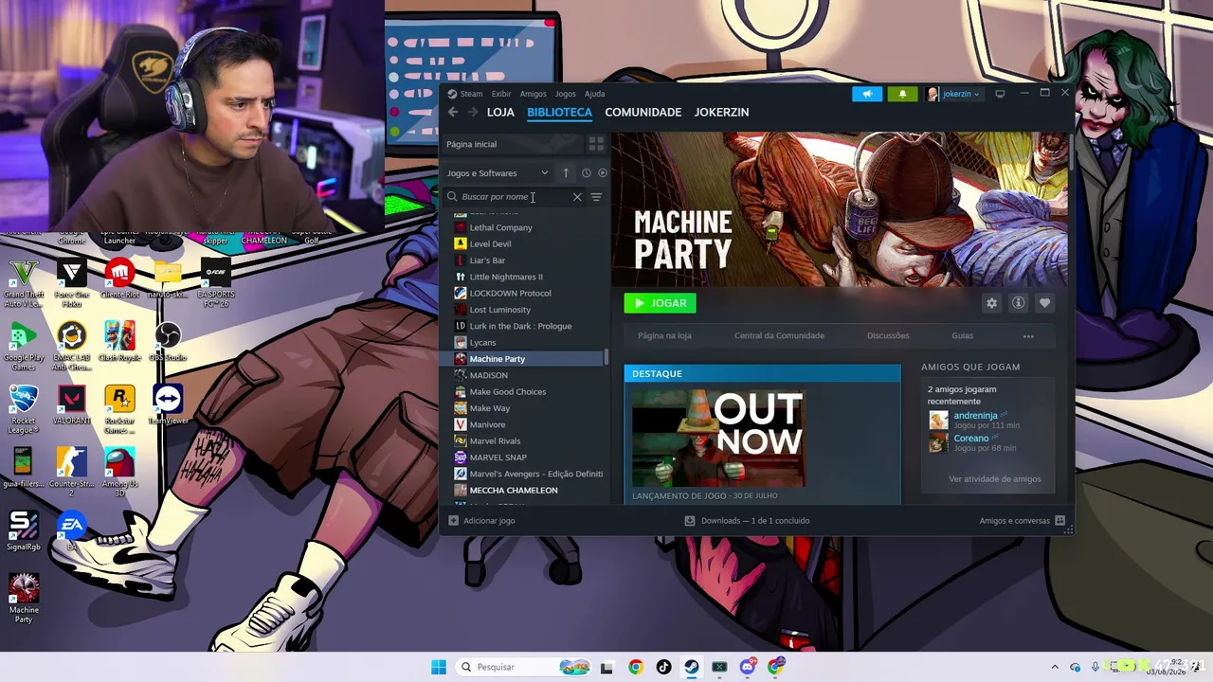Open Friends and chat panel
Image resolution: width=1213 pixels, height=682 pixels.
point(1022,521)
